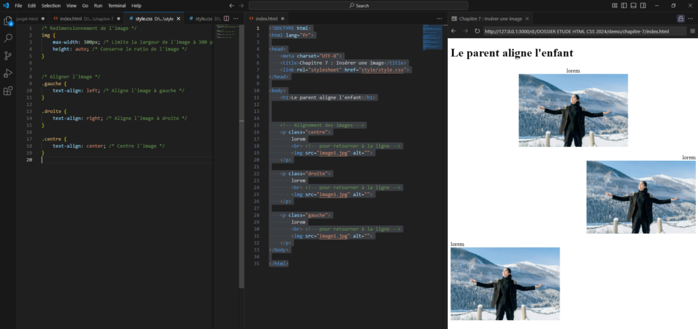
Task: Click the top Search command bar
Action: 361,5
